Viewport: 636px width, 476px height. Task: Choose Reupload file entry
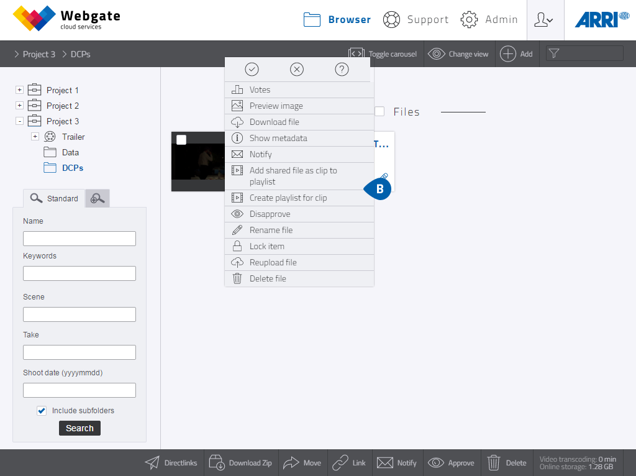pyautogui.click(x=299, y=263)
